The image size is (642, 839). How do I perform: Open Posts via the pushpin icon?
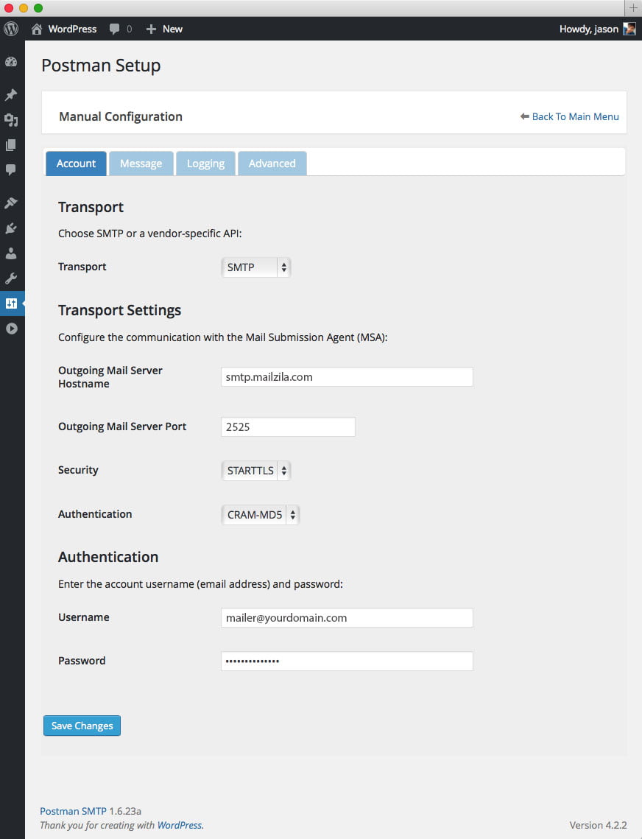point(11,95)
